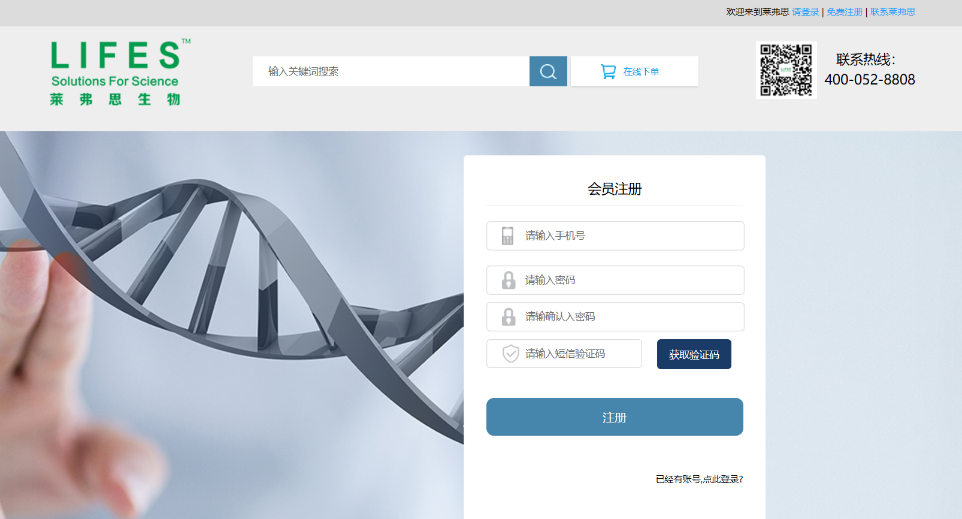
Task: Click the phone icon in the mobile field
Action: click(x=507, y=236)
